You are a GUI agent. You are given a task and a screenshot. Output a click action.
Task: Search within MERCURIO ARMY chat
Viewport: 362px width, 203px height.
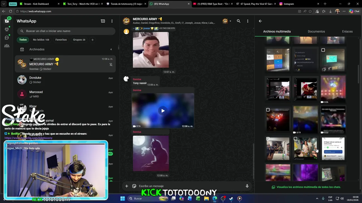pyautogui.click(x=239, y=21)
